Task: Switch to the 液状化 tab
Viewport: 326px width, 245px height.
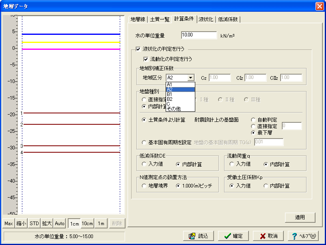Action: click(x=206, y=19)
